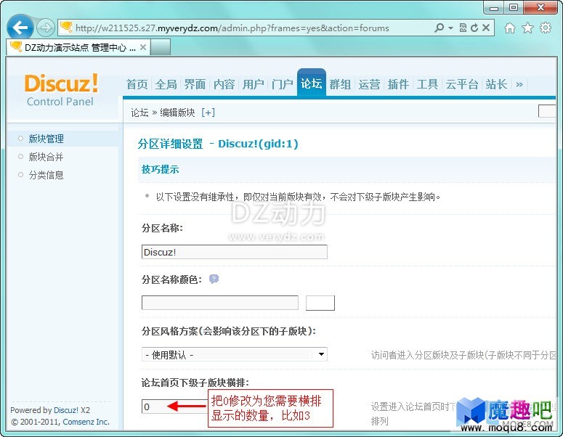This screenshot has width=563, height=437.
Task: Open 版块合并 in the sidebar
Action: click(46, 157)
